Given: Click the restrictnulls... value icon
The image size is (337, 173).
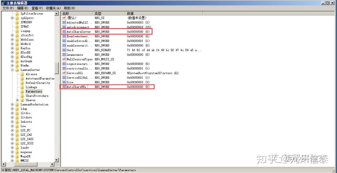Looking at the screenshot, I should pos(64,69).
